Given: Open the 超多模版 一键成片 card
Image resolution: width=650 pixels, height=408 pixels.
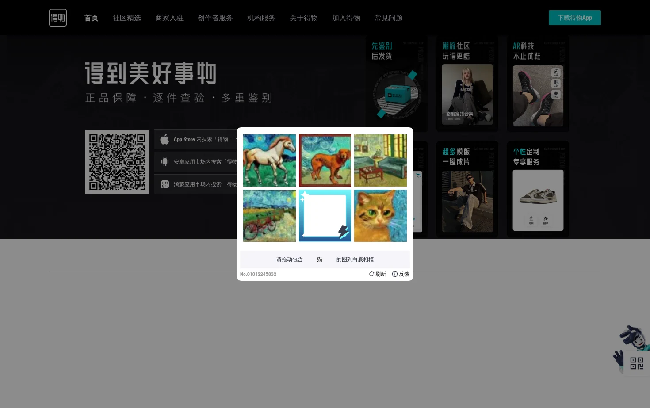Looking at the screenshot, I should (x=467, y=189).
